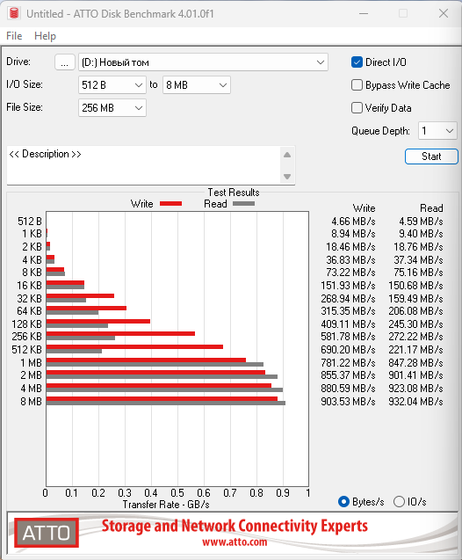
Task: Open the Drive selection dropdown
Action: (x=203, y=62)
